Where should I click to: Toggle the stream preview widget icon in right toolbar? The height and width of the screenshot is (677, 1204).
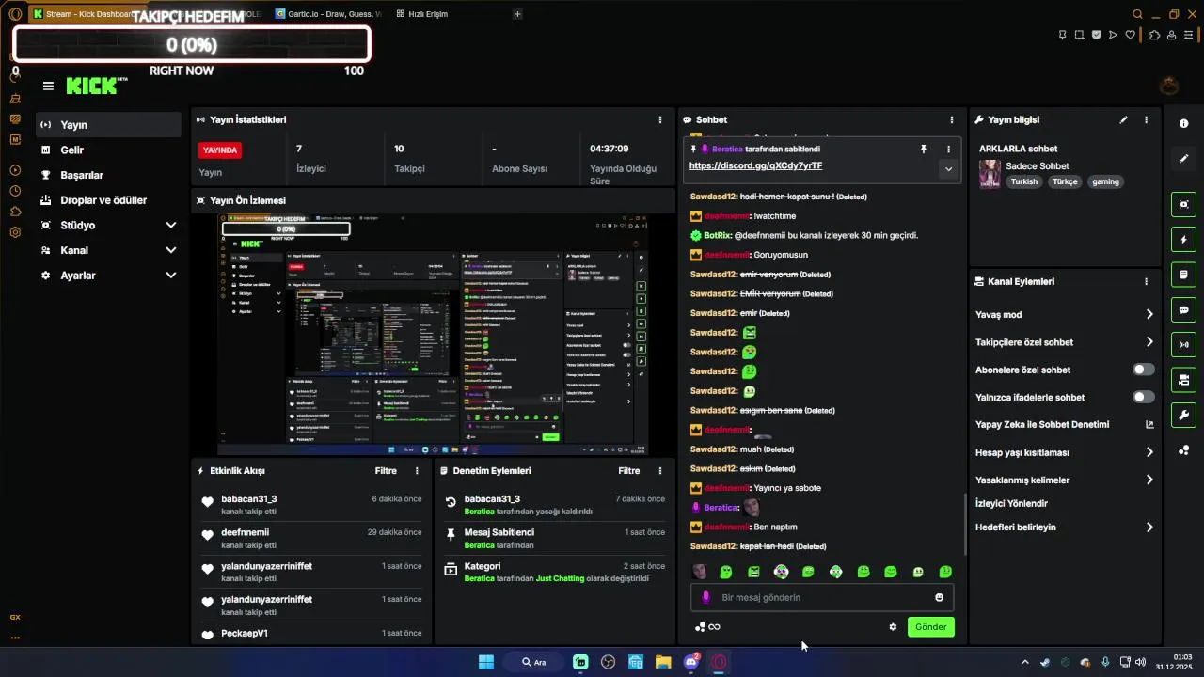[1183, 204]
